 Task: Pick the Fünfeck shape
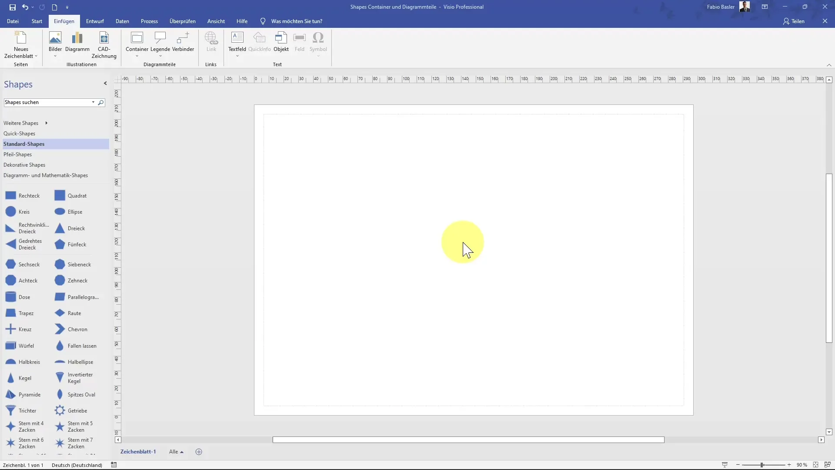click(x=70, y=245)
